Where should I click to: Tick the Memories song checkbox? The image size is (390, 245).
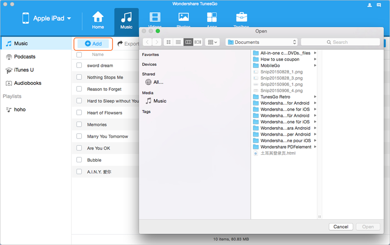tap(79, 125)
